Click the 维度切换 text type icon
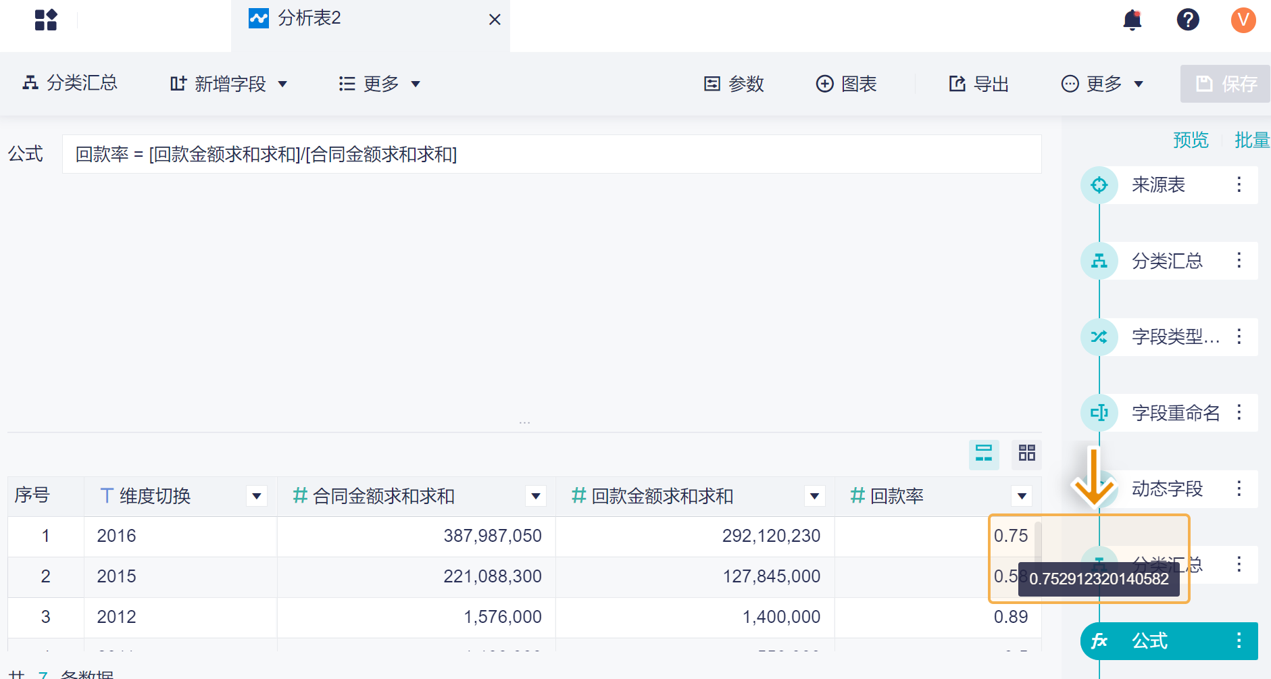 point(106,496)
